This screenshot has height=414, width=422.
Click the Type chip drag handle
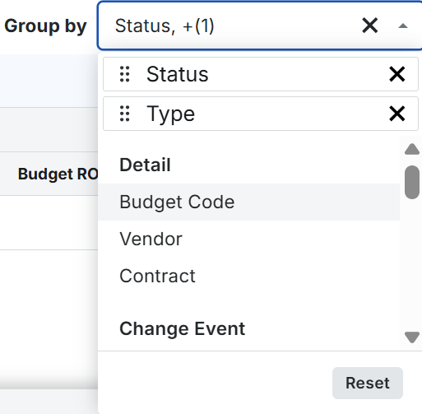point(125,114)
